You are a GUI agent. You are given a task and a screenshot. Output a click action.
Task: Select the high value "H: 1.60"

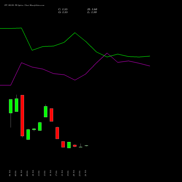(92, 9)
